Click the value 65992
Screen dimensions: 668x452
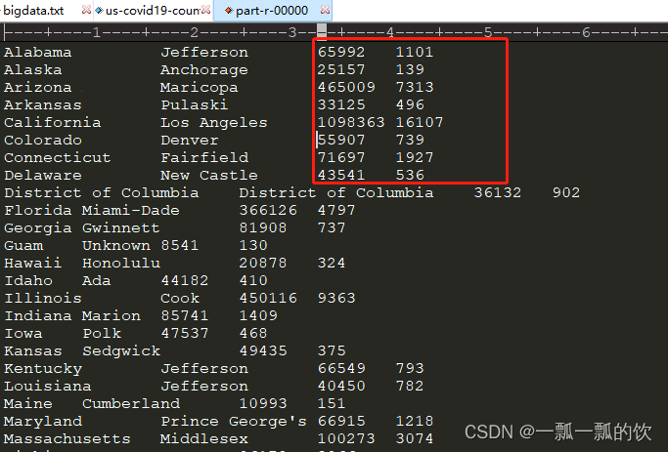pyautogui.click(x=341, y=52)
